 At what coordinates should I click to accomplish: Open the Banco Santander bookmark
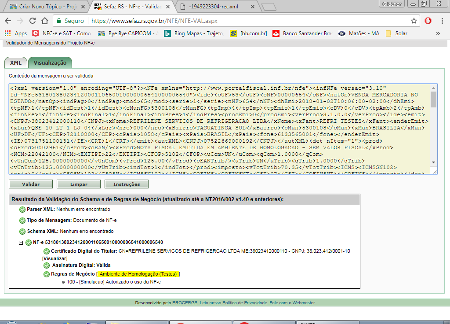click(302, 33)
